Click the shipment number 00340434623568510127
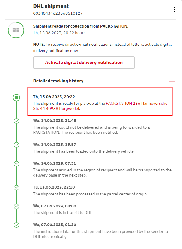This screenshot has height=249, width=182. tap(58, 13)
